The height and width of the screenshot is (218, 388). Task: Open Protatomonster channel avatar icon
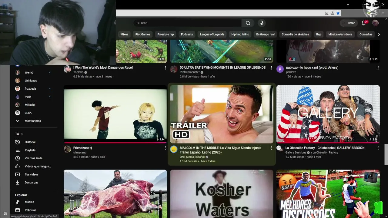point(174,69)
